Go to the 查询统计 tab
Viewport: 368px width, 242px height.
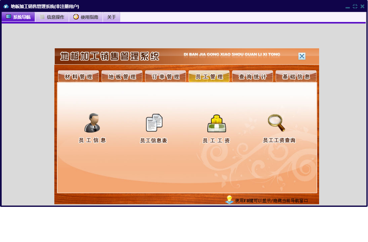coord(252,77)
